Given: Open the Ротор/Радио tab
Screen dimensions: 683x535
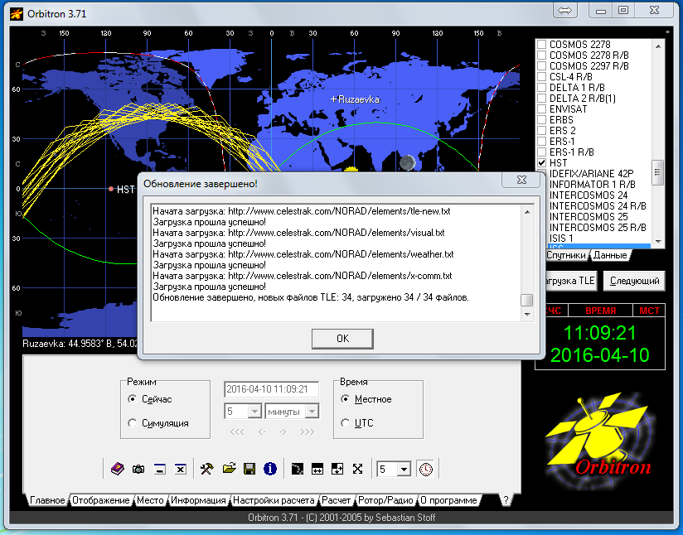Looking at the screenshot, I should click(385, 500).
